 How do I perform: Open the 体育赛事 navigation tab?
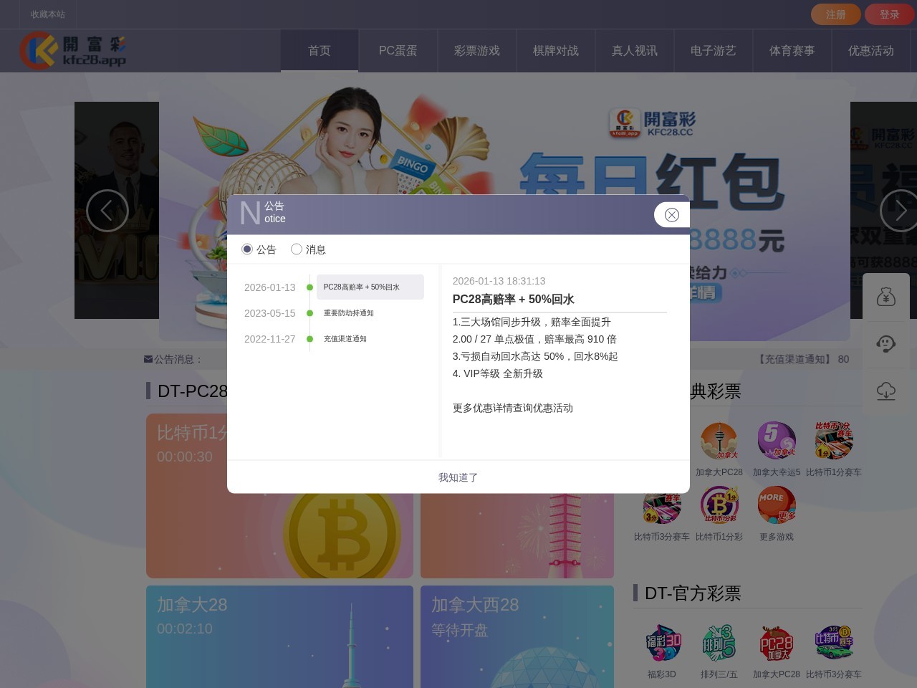point(792,50)
